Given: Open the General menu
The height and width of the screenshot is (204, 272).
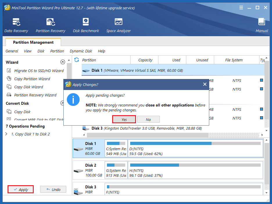Looking at the screenshot, I should 12,51.
